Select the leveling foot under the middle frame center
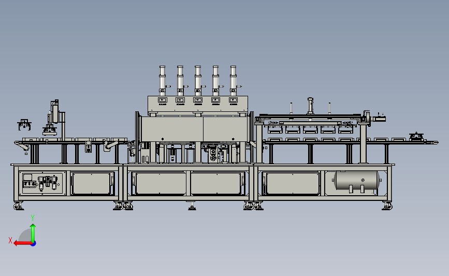Screen dimensions: 449x276 pos(192,206)
